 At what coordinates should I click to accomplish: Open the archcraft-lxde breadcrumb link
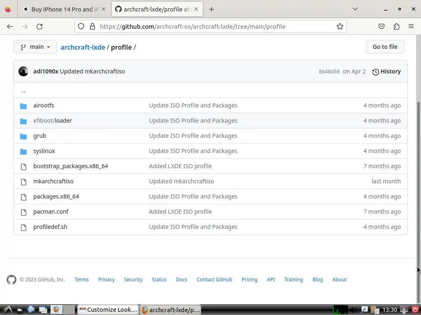coord(83,47)
